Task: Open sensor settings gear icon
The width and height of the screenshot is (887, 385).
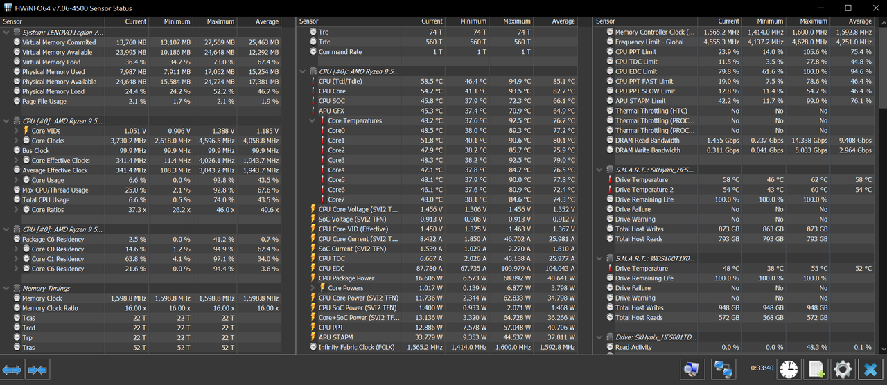Action: point(843,369)
